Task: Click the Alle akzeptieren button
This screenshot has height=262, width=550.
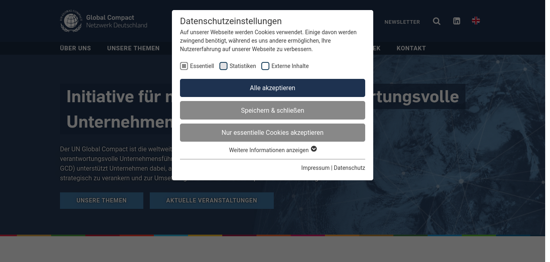Action: [x=273, y=88]
